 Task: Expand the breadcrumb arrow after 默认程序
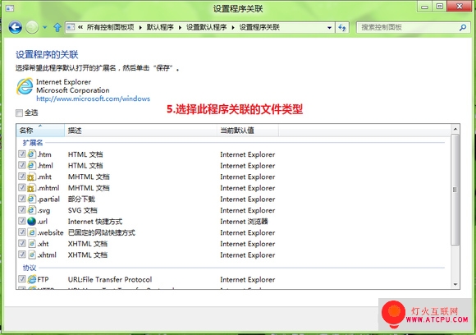pyautogui.click(x=180, y=28)
